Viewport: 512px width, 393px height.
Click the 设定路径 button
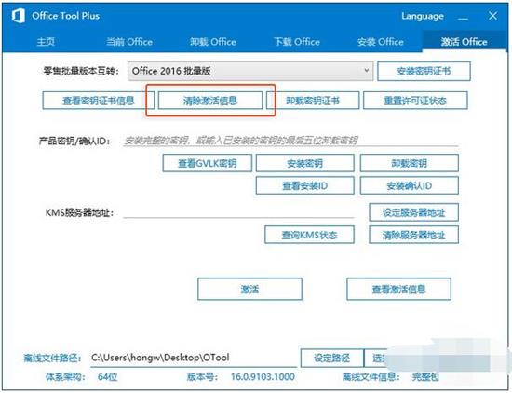click(x=331, y=358)
